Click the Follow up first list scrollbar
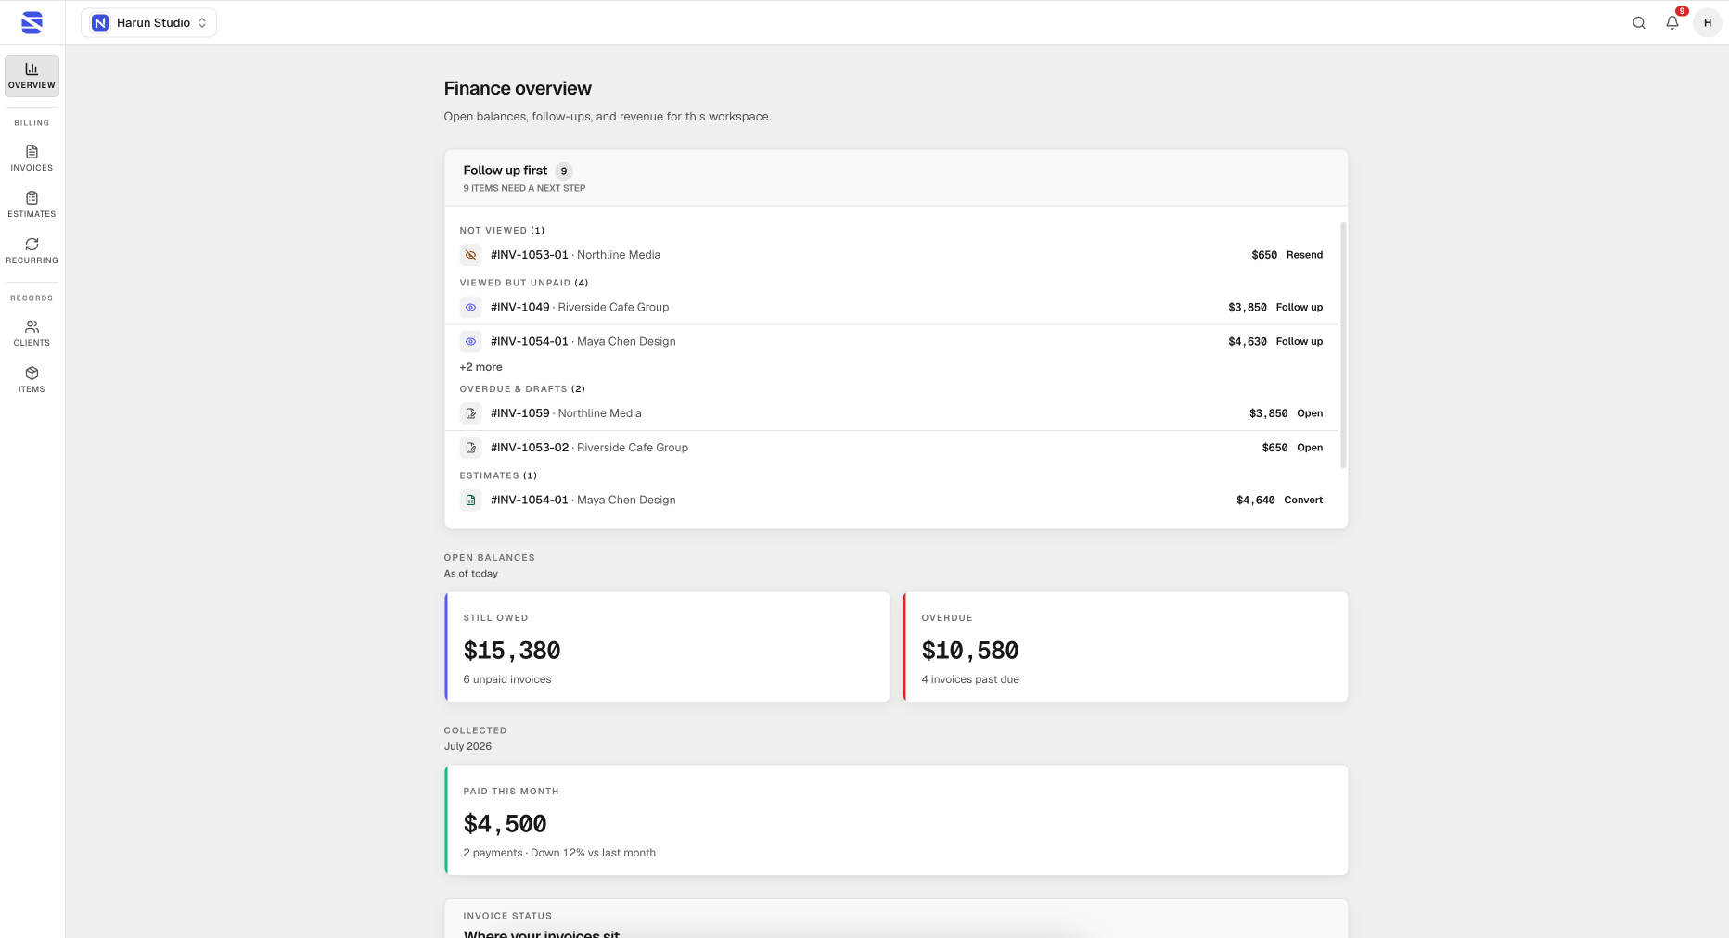Screen dimensions: 1729x938 click(1343, 345)
